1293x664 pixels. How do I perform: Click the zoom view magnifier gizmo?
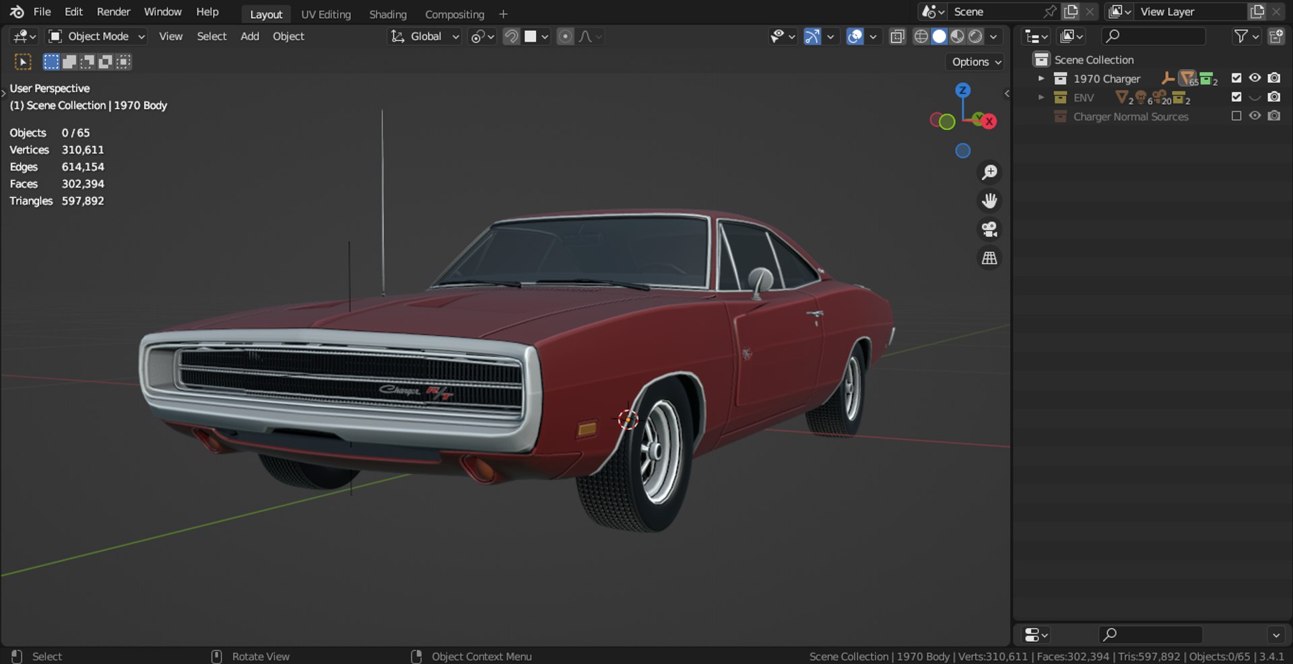[989, 173]
